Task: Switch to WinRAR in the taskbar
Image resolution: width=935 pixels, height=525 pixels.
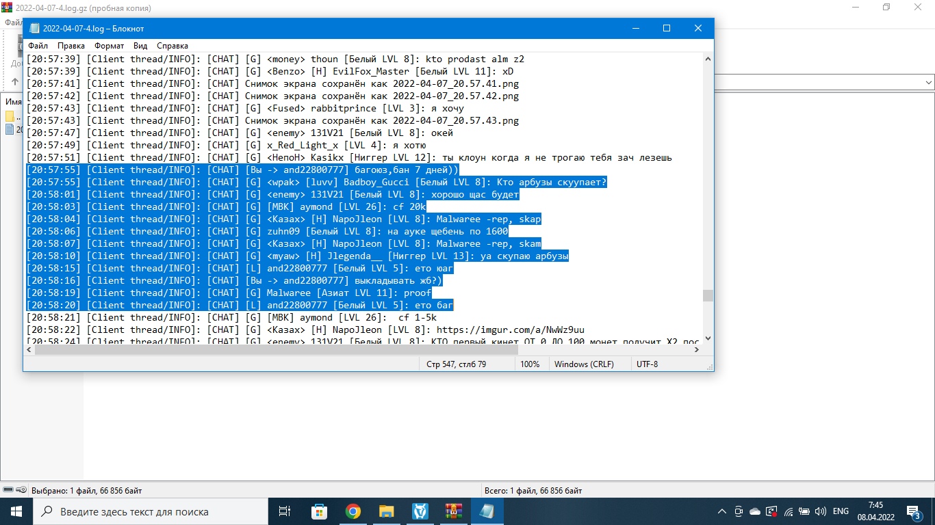Action: (x=453, y=511)
